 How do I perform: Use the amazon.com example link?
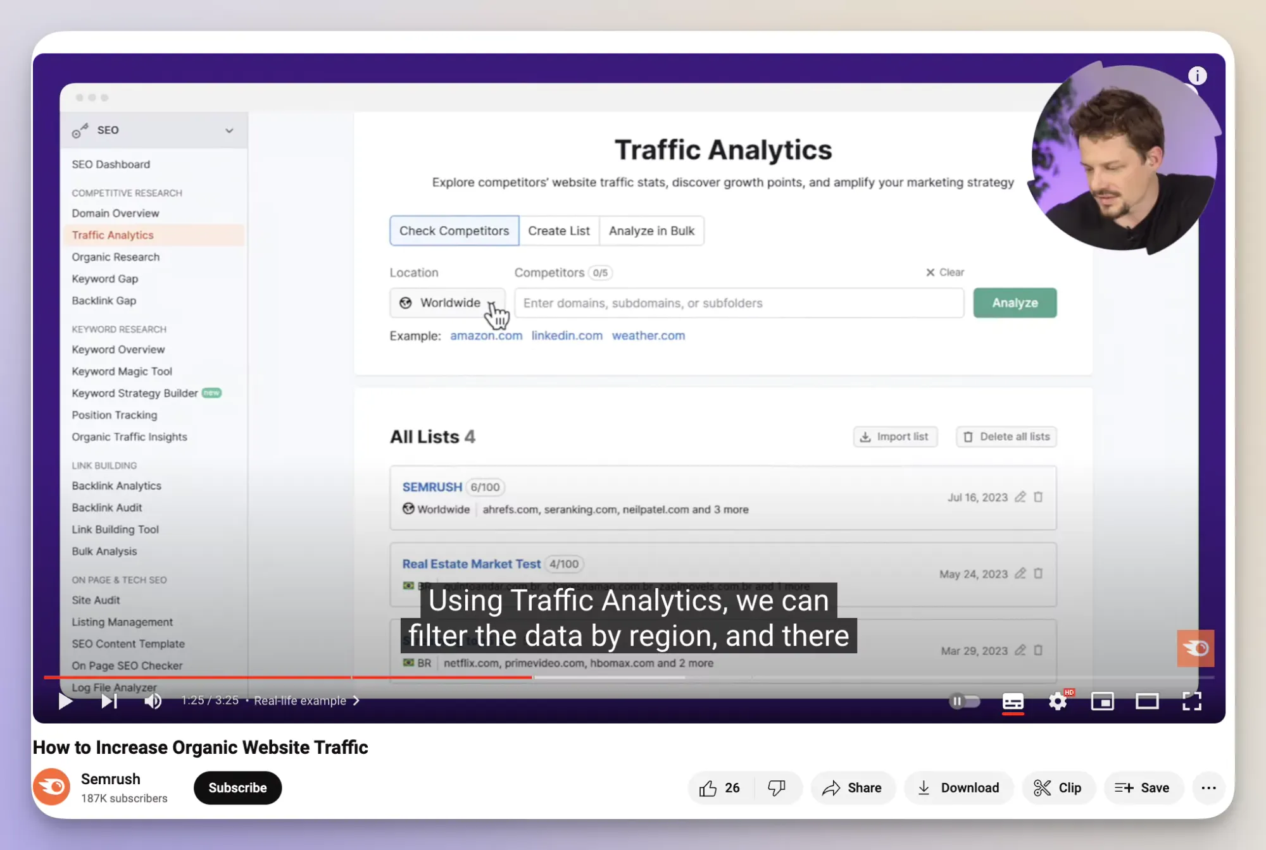[x=486, y=336]
